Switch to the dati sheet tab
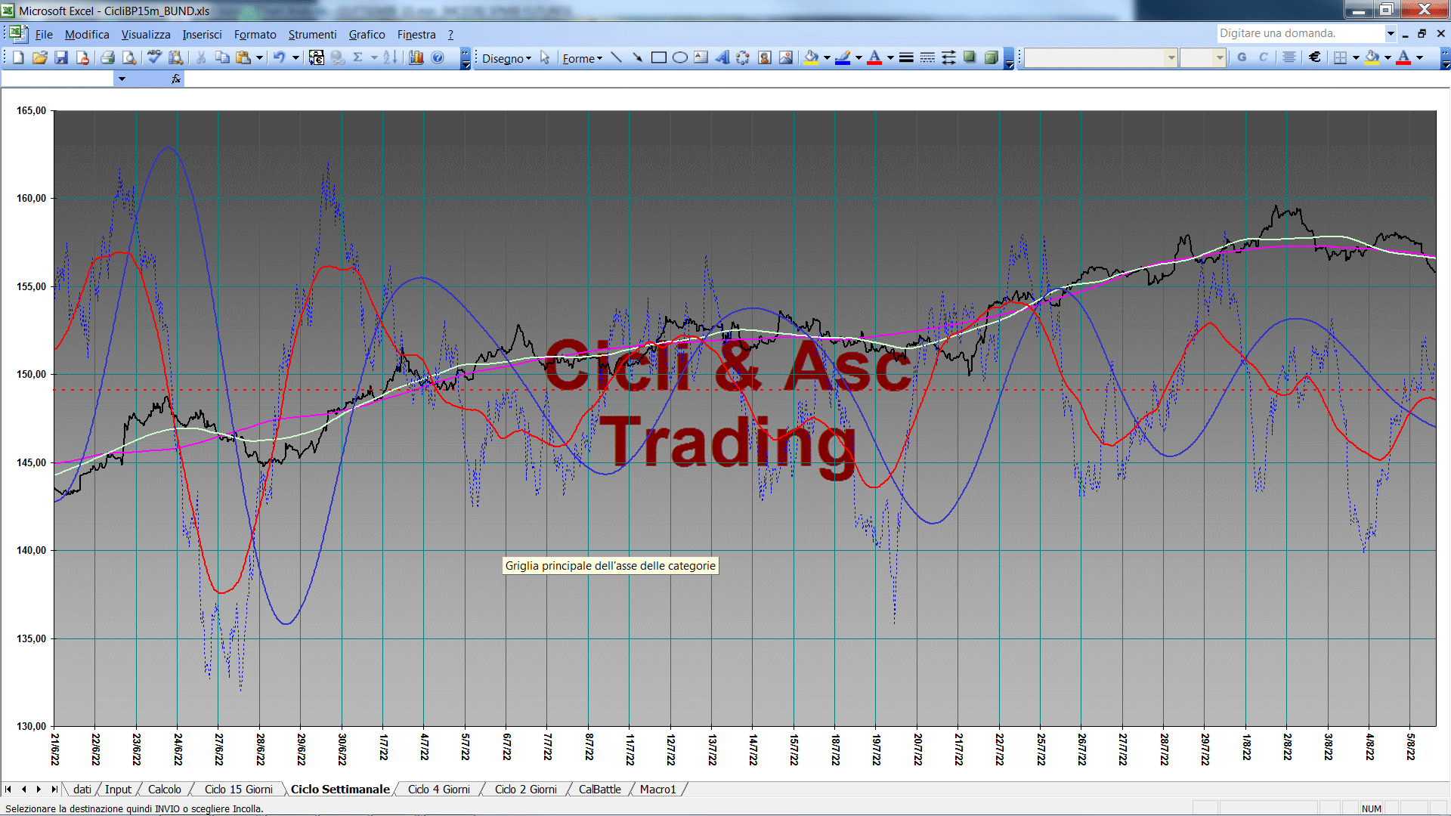Screen dimensions: 1451x816 (x=82, y=790)
